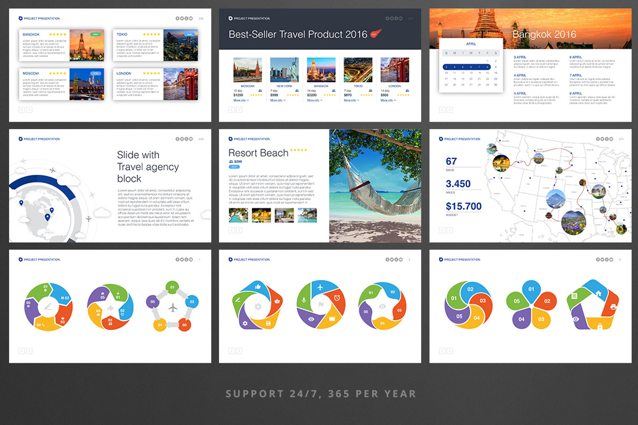Click the New York Statue of Liberty thumbnail

click(x=284, y=70)
